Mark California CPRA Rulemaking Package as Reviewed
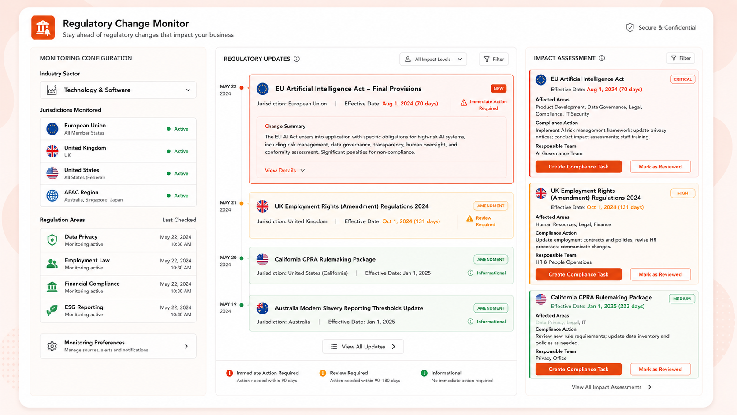 660,369
